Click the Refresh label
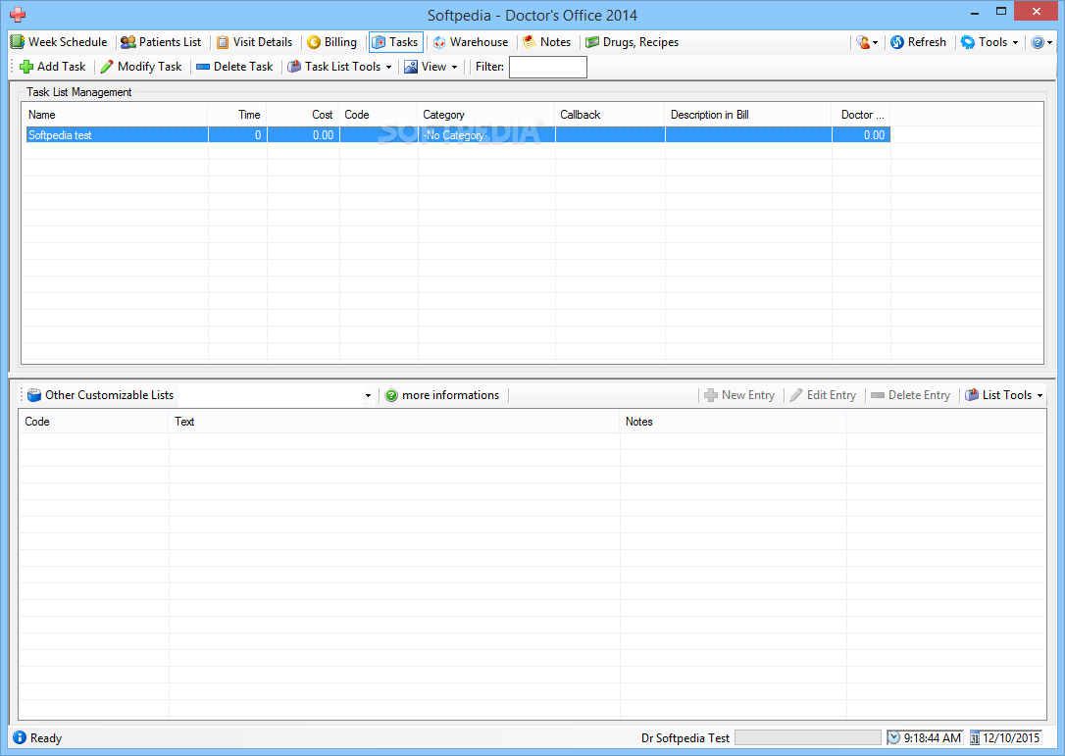 [x=927, y=42]
